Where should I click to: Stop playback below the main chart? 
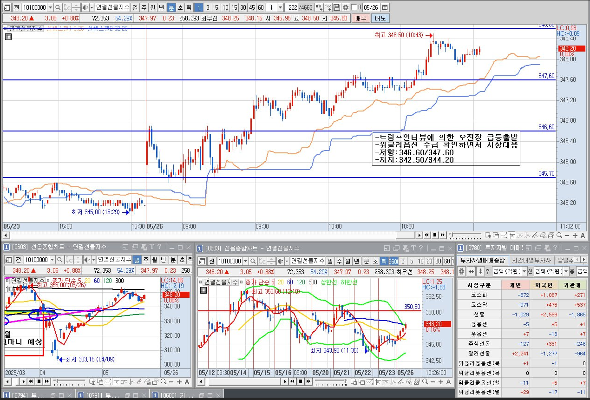click(435, 236)
